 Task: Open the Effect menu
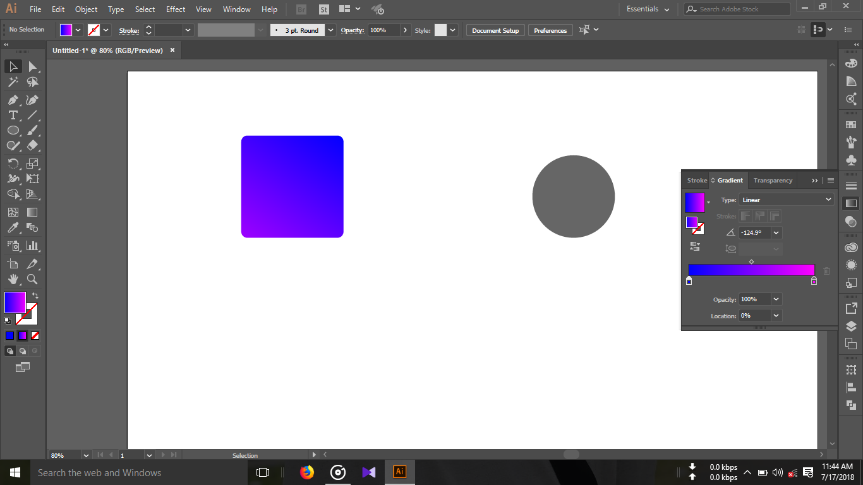click(175, 9)
